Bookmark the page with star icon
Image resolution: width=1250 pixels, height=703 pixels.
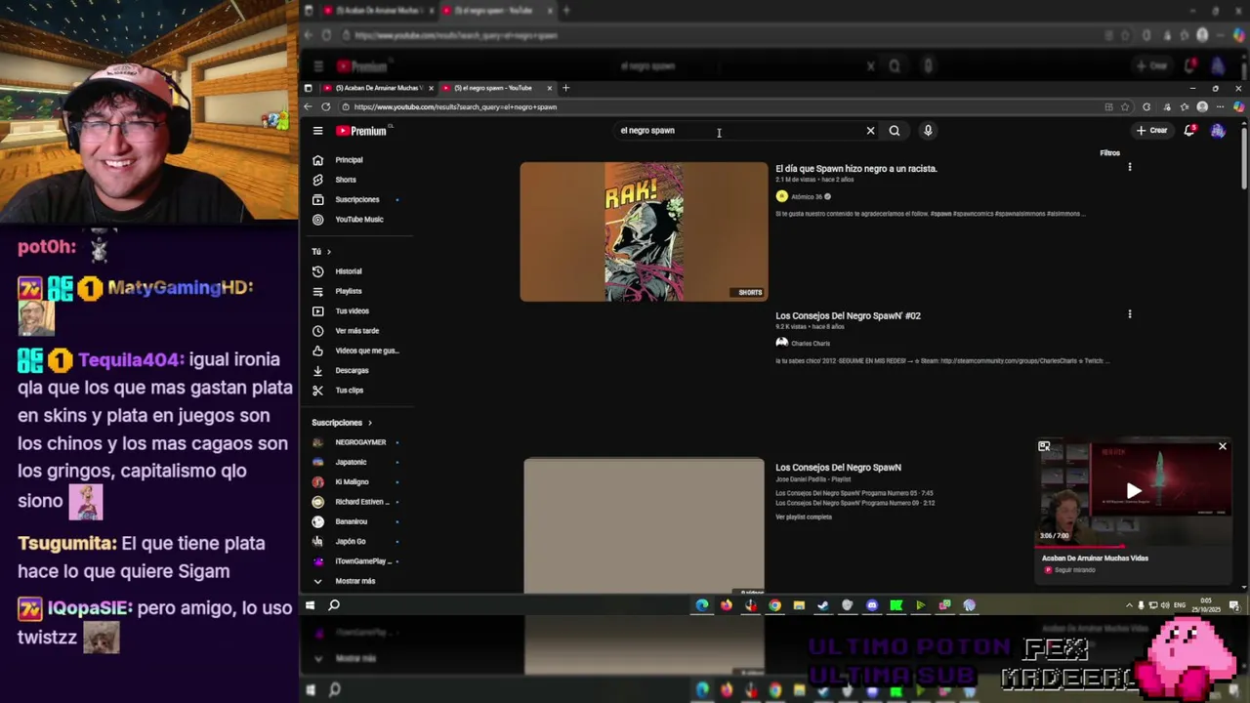[1125, 107]
